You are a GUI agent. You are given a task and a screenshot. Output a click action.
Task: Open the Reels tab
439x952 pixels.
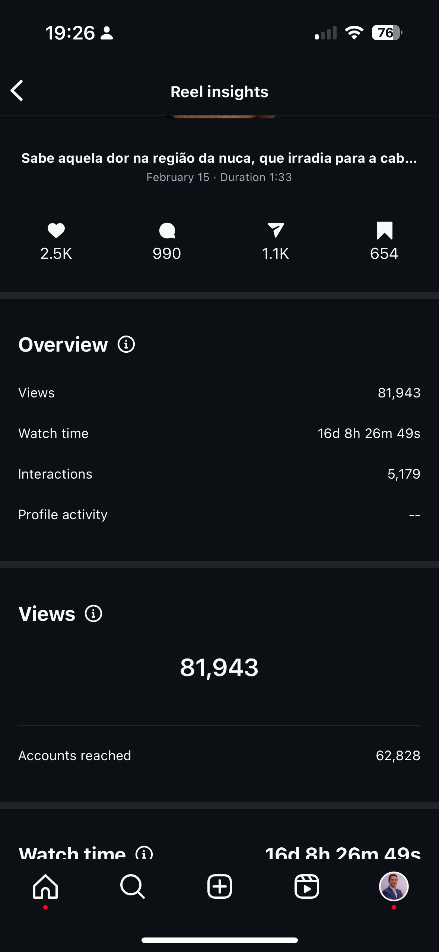(306, 886)
